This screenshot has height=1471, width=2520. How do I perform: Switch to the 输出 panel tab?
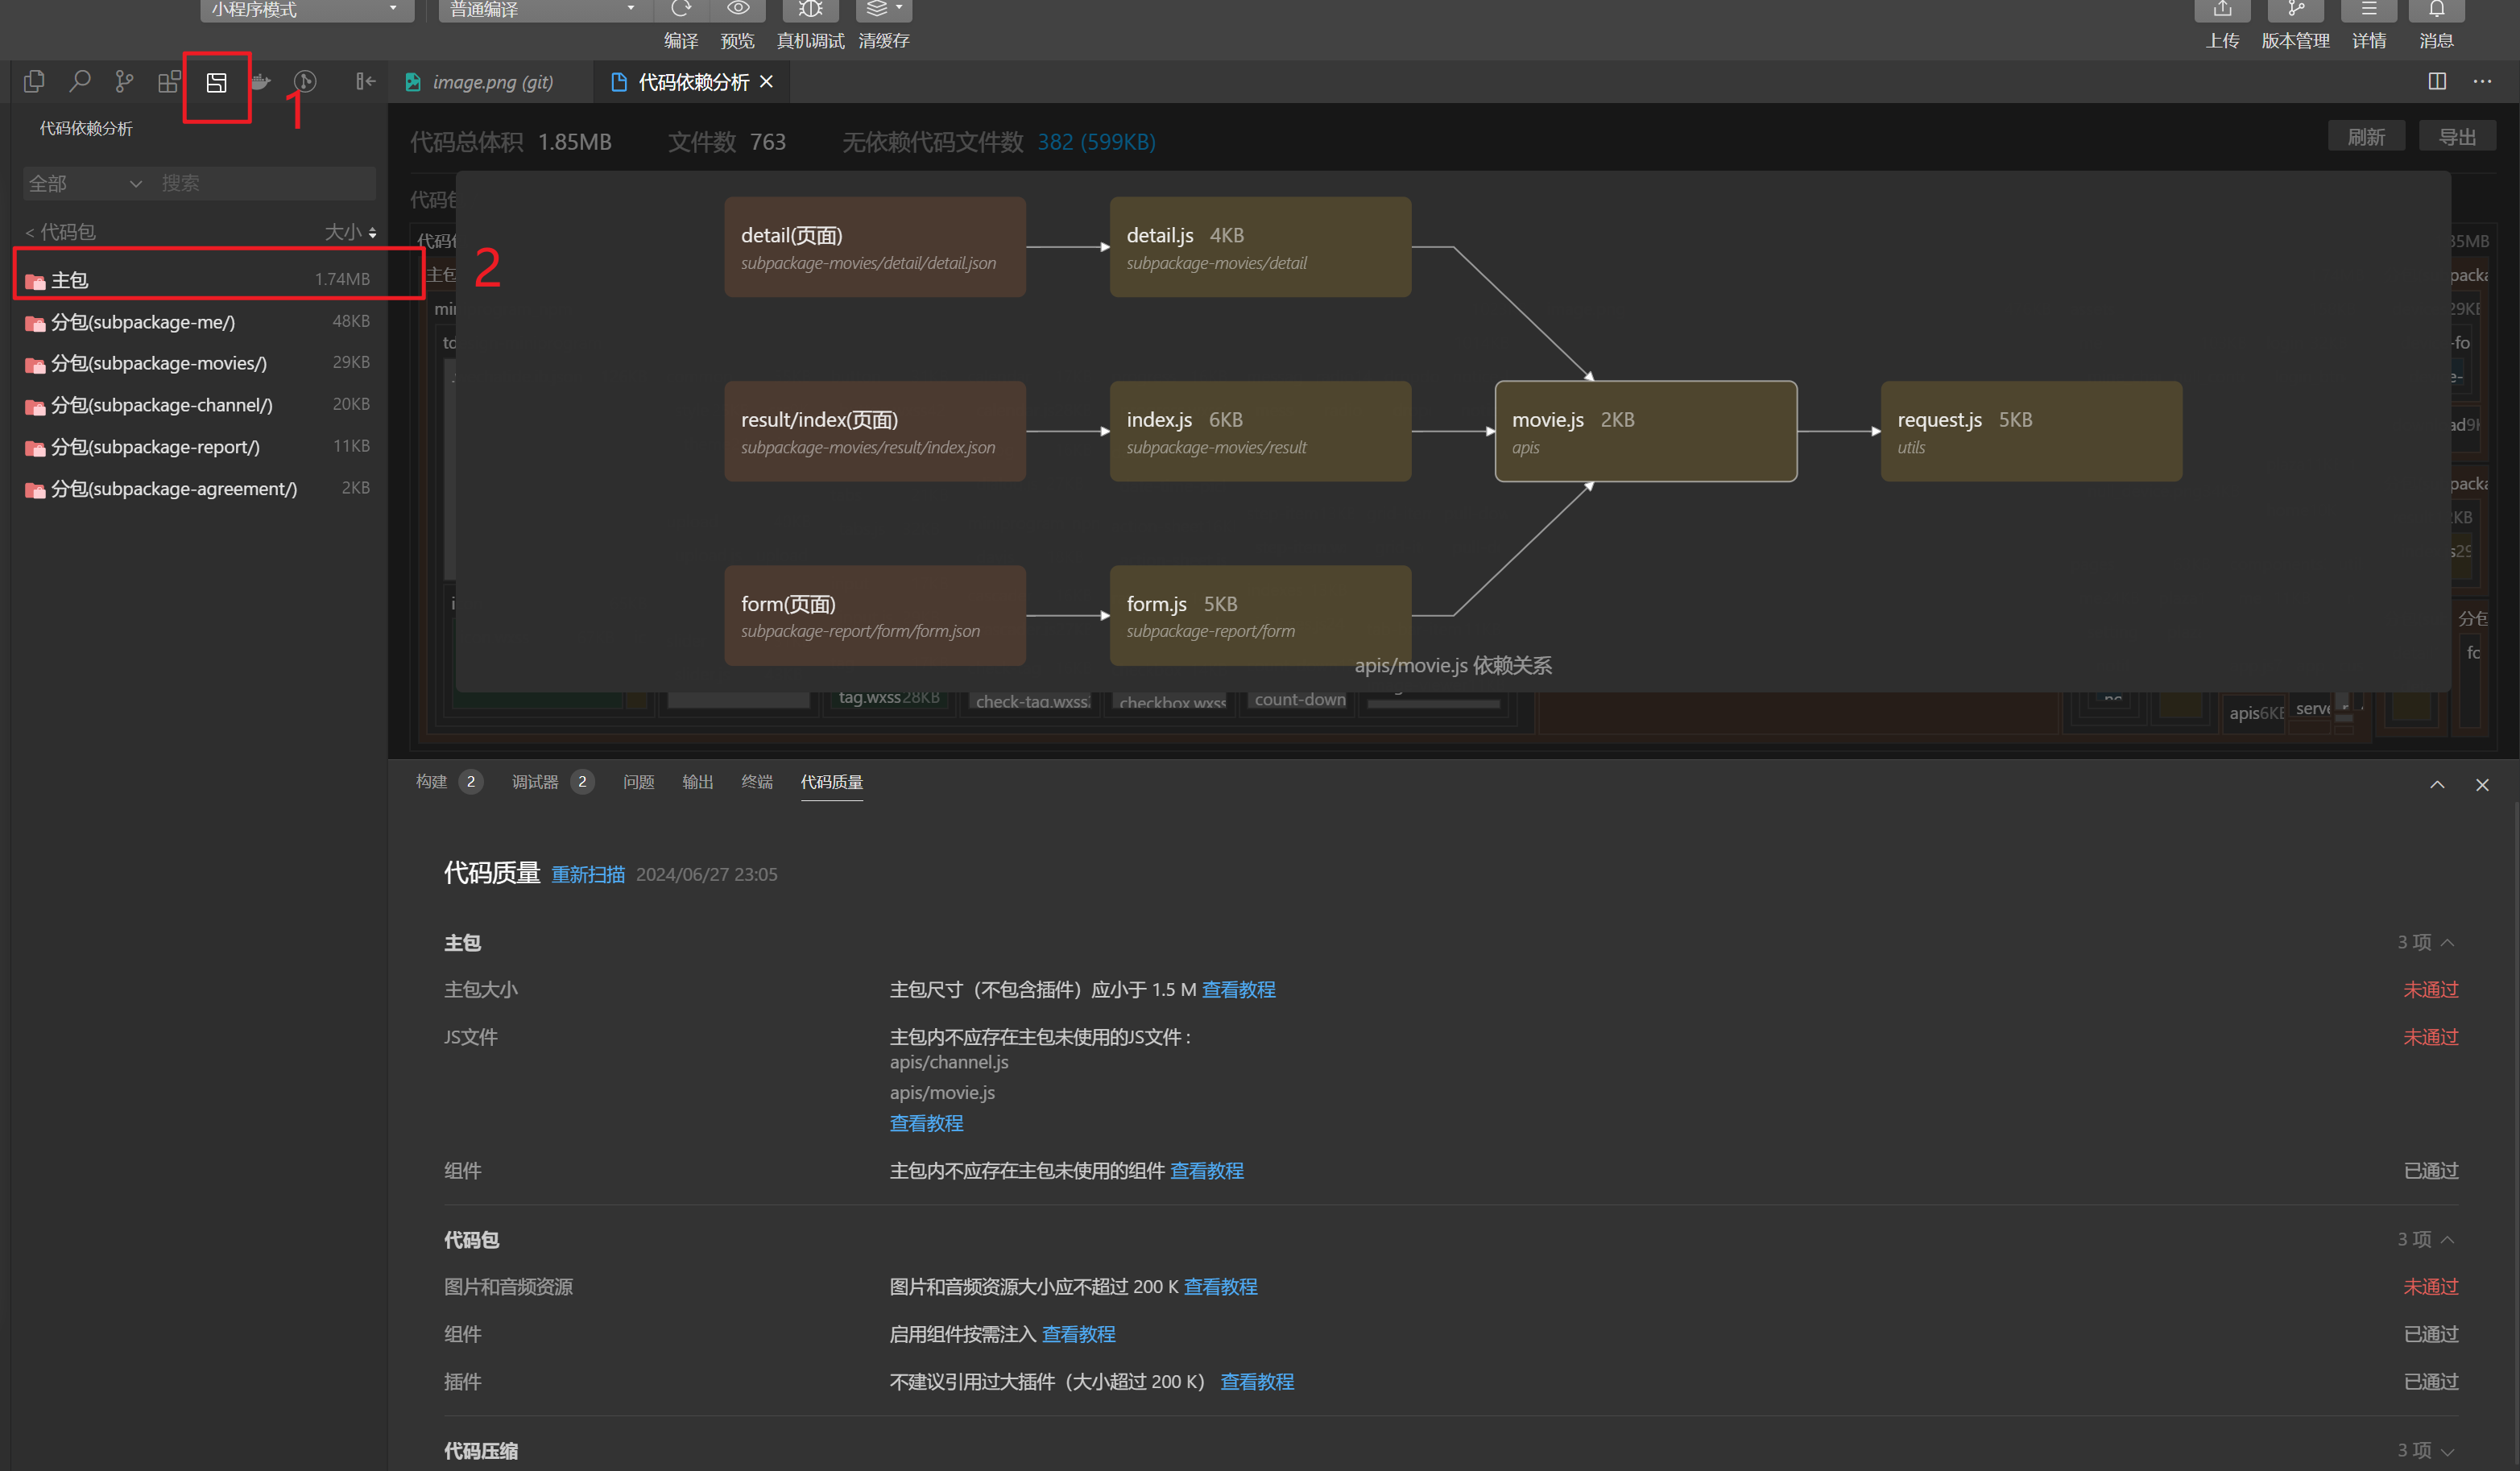click(697, 782)
